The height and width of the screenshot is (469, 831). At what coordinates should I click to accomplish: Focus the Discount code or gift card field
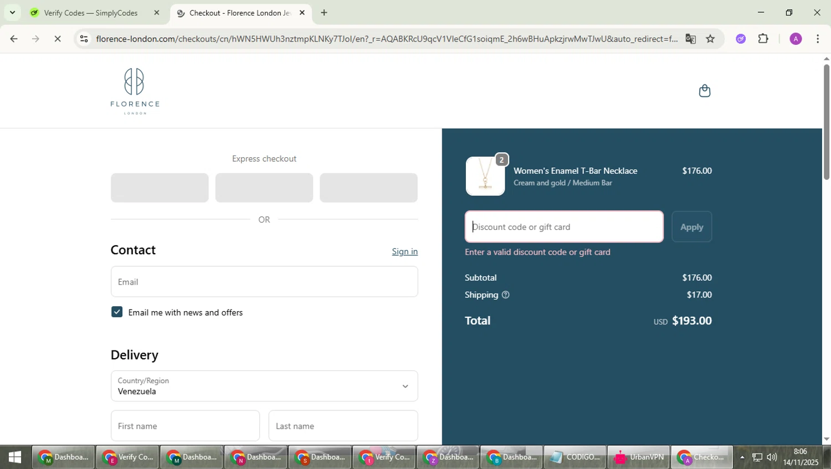564,227
